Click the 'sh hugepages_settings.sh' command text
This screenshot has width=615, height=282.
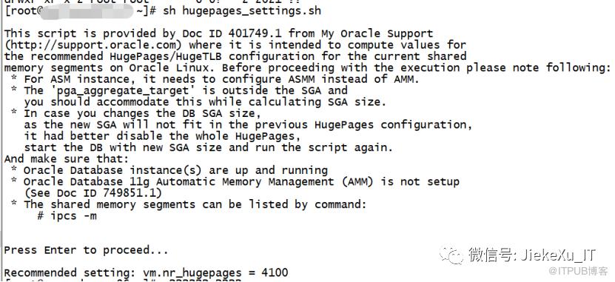point(242,11)
